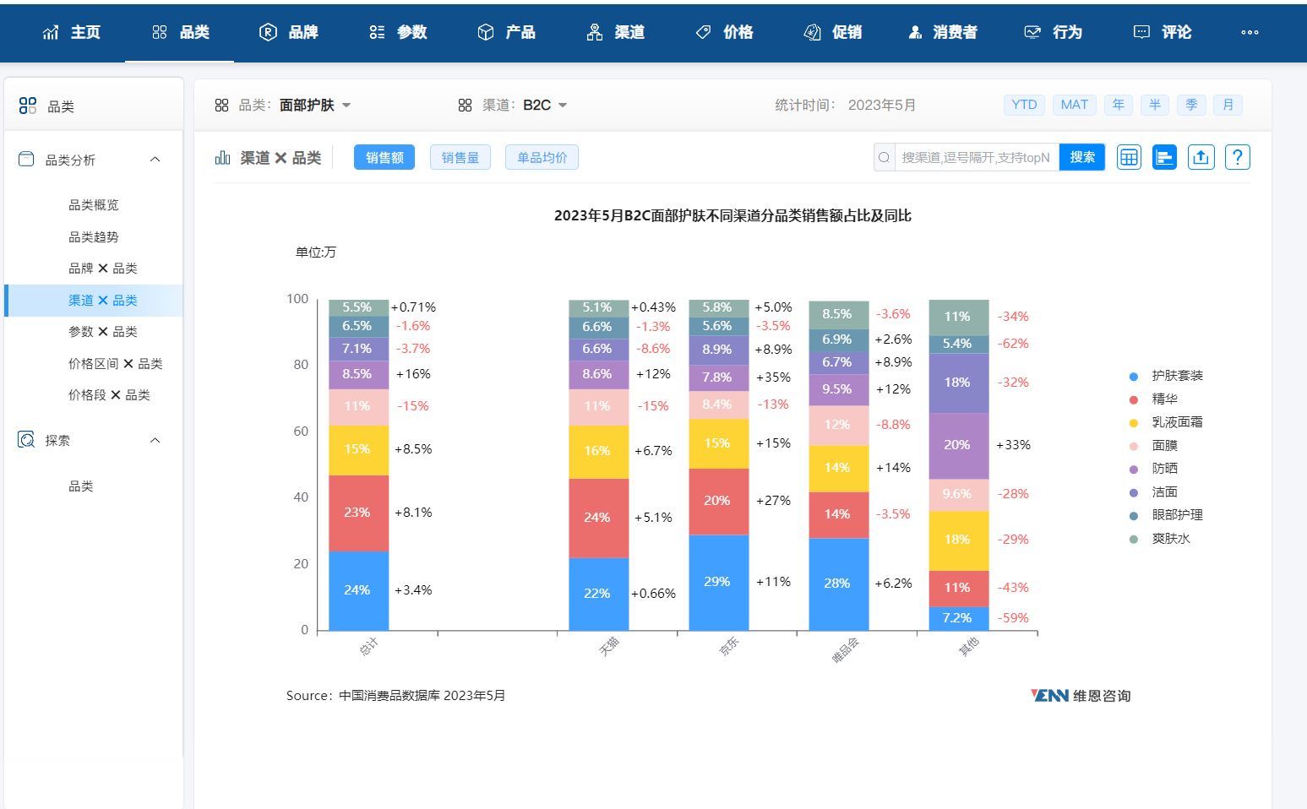
Task: Toggle 乳液面霜 legend swatch
Action: tap(1134, 423)
